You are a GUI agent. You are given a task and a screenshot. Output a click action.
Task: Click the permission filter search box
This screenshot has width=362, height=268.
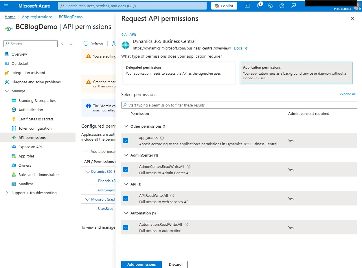(x=239, y=105)
